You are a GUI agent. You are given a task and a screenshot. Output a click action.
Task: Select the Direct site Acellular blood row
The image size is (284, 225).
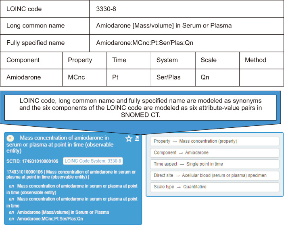click(x=214, y=175)
